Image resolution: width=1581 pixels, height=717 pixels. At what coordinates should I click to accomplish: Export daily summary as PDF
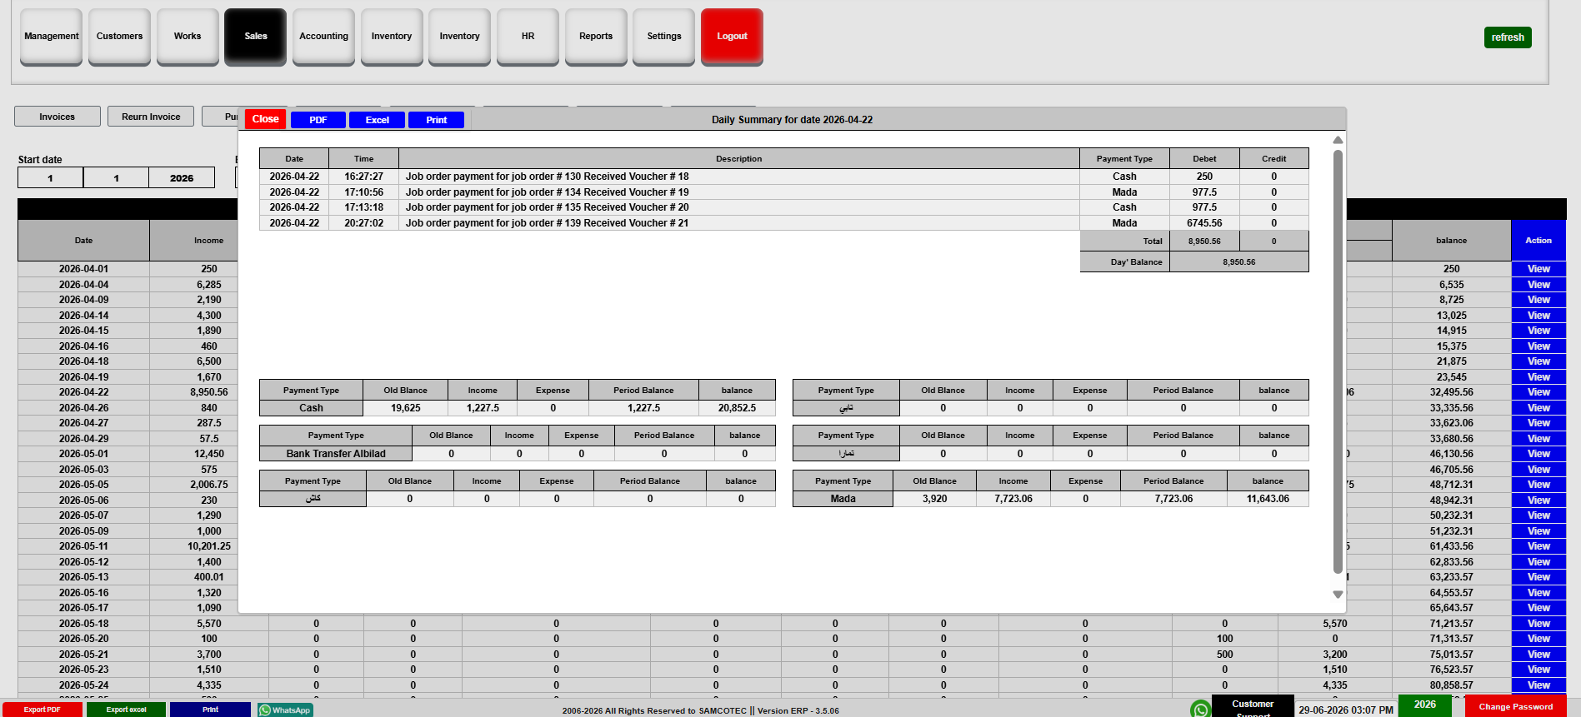pyautogui.click(x=318, y=120)
